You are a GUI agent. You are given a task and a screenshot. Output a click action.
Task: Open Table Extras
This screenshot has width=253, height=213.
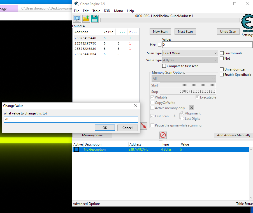click(244, 204)
